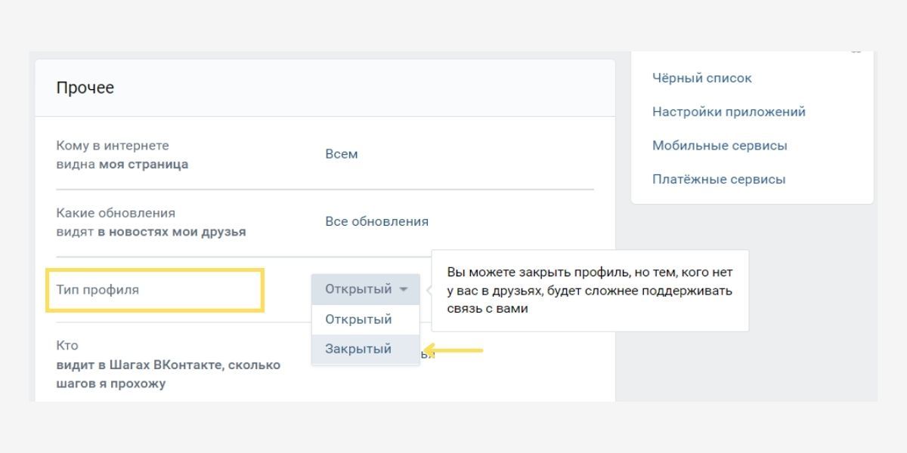Open Мобильные сервисы settings
This screenshot has width=907, height=453.
point(720,146)
